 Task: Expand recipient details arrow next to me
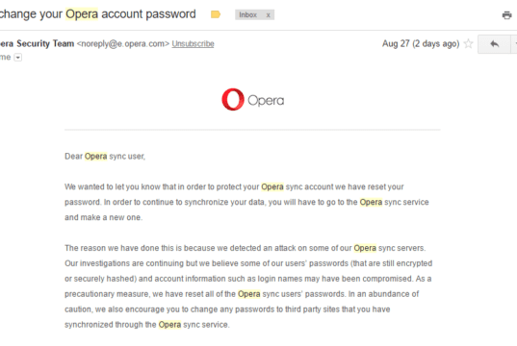(17, 58)
